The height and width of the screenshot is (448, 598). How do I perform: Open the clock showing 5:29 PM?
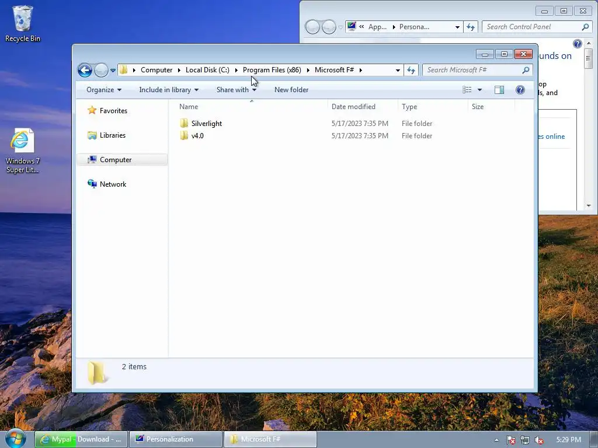[568, 440]
